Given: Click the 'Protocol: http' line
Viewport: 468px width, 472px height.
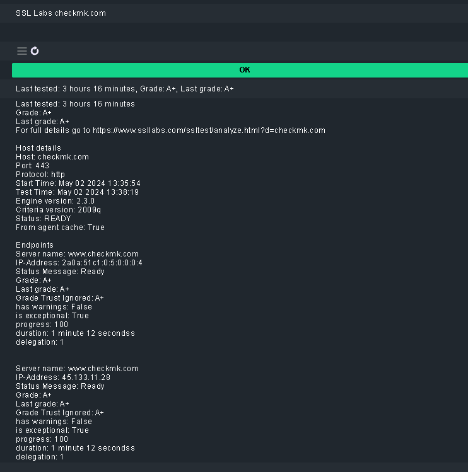Looking at the screenshot, I should (40, 175).
